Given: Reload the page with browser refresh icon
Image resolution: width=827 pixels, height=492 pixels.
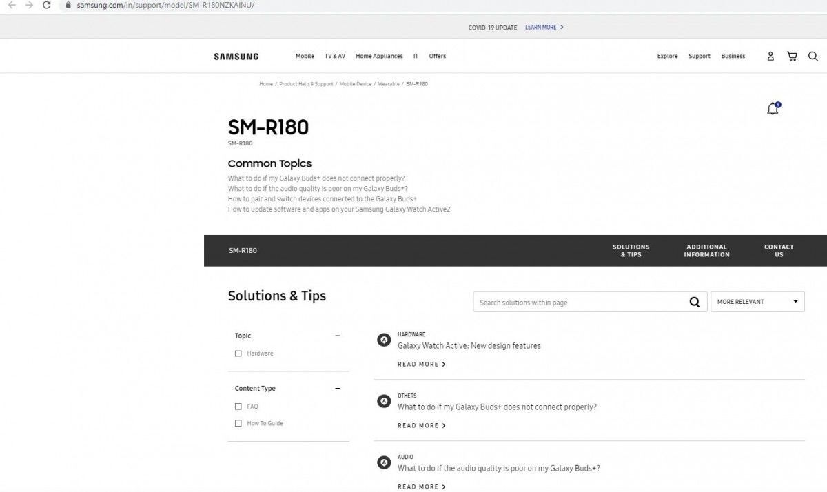Looking at the screenshot, I should 47,5.
